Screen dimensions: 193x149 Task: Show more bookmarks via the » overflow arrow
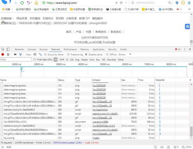[189, 9]
